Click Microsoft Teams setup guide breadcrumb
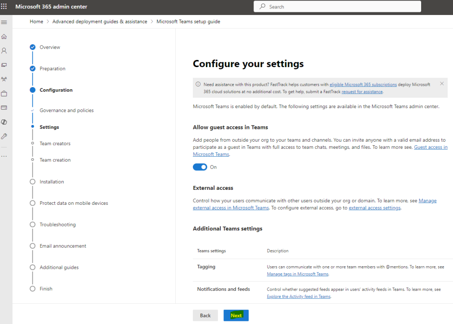Screen dimensions: 453x324 click(x=188, y=22)
